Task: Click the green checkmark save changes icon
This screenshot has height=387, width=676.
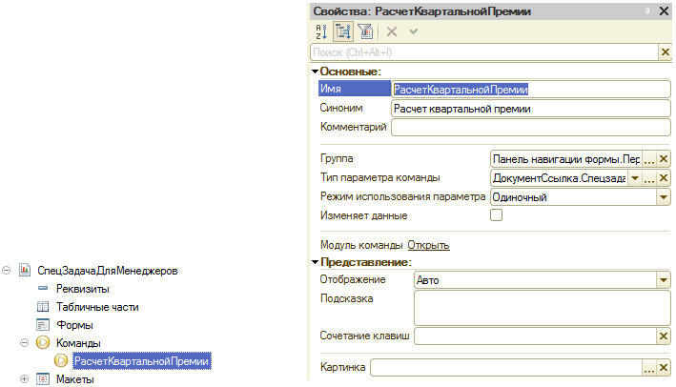Action: click(414, 32)
